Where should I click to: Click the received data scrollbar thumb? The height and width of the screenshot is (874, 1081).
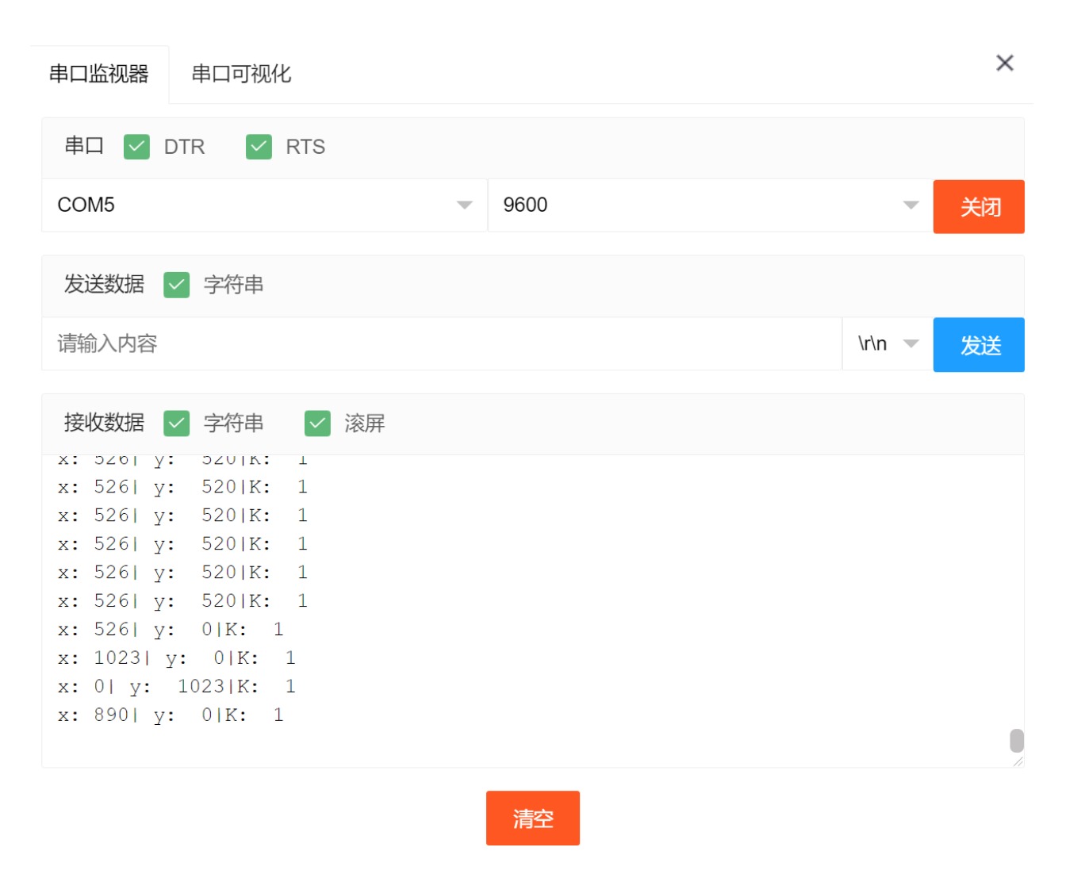[x=1016, y=741]
